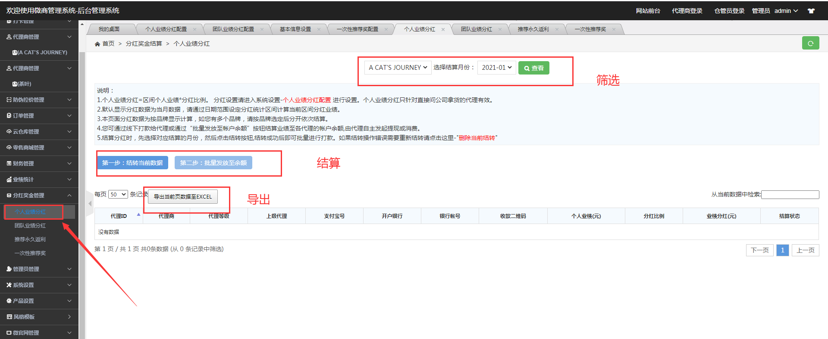Open the settlement month dropdown 2021-01
828x339 pixels.
pos(496,68)
